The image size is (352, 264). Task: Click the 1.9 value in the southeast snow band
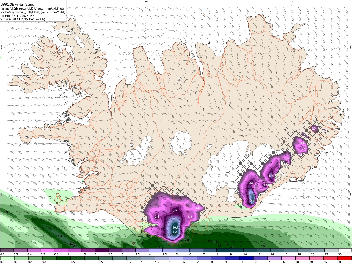(277, 164)
